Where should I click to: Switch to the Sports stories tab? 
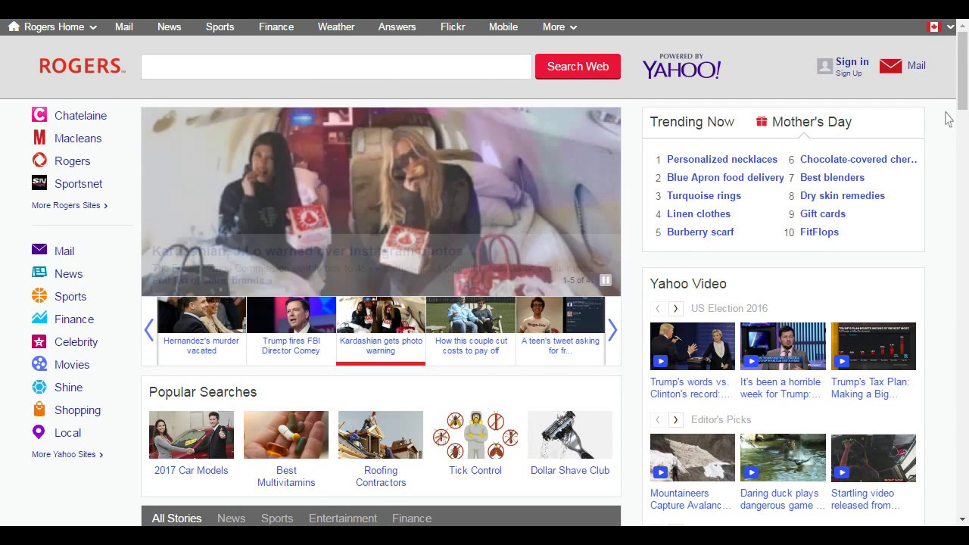click(x=277, y=519)
